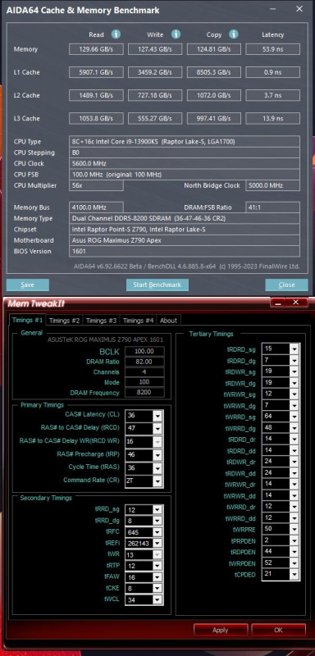The image size is (315, 656).
Task: Open the tRDRD_sg dropdown
Action: point(294,348)
